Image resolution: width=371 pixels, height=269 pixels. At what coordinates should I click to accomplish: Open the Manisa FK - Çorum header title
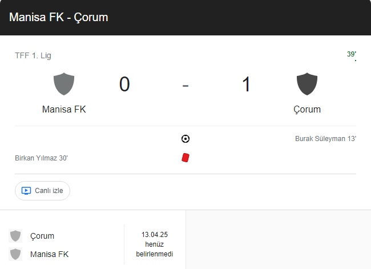(x=59, y=17)
